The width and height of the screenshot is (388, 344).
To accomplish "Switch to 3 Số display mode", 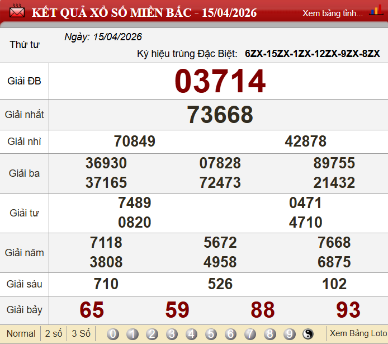I will click(x=81, y=334).
